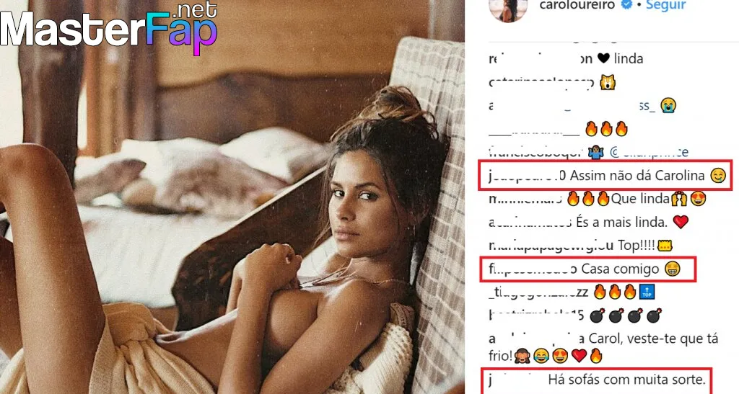739x394 pixels.
Task: Click the blue TOP arrow emoji
Action: [x=647, y=292]
